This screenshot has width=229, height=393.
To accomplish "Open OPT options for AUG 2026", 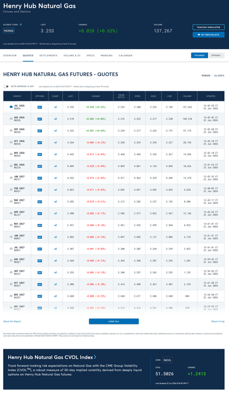I will [x=39, y=119].
